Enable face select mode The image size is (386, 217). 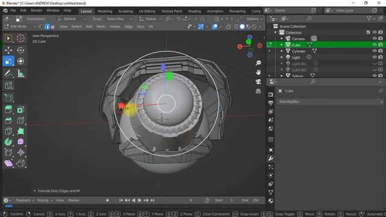[52, 27]
